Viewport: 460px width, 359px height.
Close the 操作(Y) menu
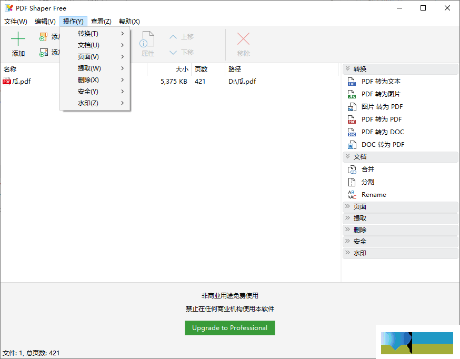[x=73, y=22]
